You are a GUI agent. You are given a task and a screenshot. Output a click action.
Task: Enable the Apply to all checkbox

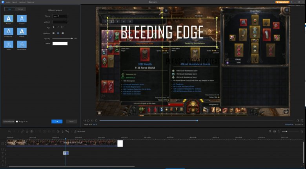click(17, 121)
